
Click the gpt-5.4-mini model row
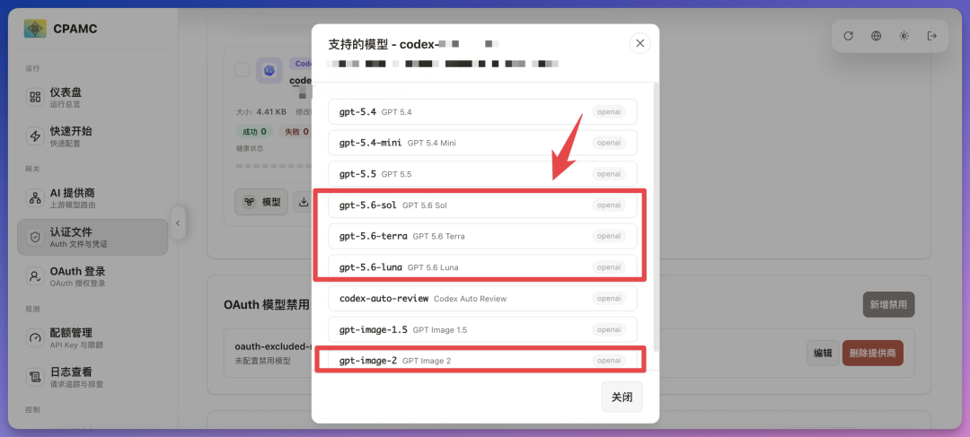[x=482, y=143]
